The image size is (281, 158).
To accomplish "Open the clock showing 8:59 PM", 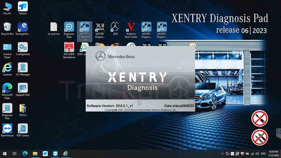I will [x=274, y=154].
